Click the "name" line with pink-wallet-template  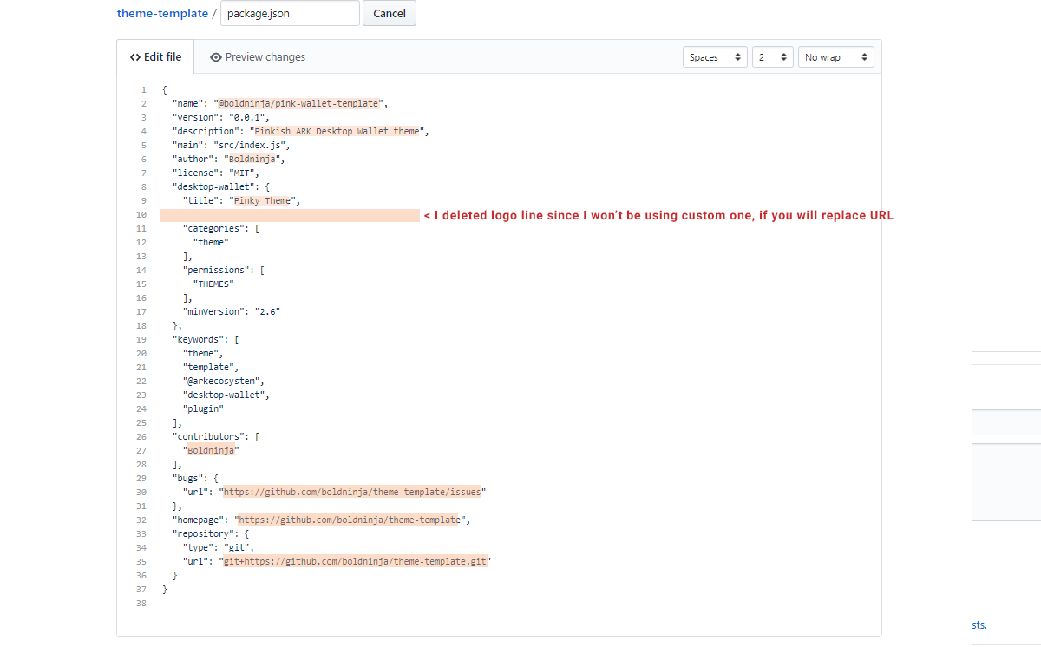pyautogui.click(x=279, y=103)
